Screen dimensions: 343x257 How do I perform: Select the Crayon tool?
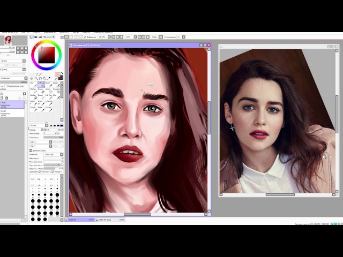point(48,109)
